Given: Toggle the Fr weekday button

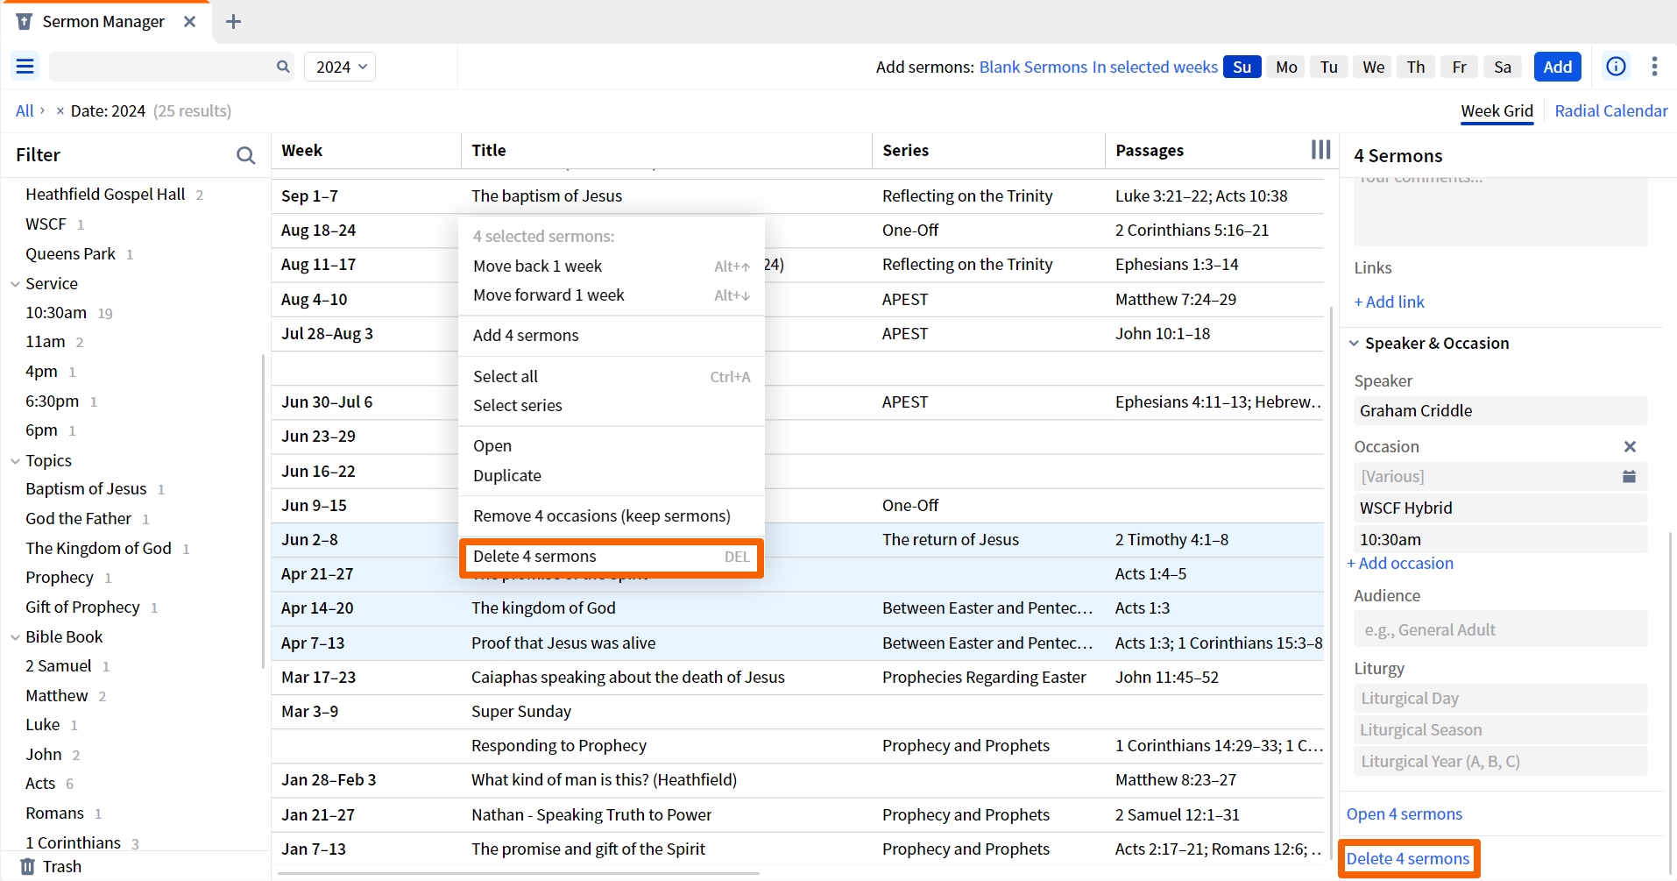Looking at the screenshot, I should tap(1459, 67).
